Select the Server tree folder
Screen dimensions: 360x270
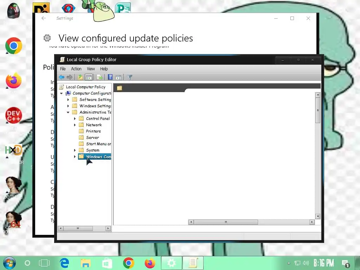click(92, 137)
